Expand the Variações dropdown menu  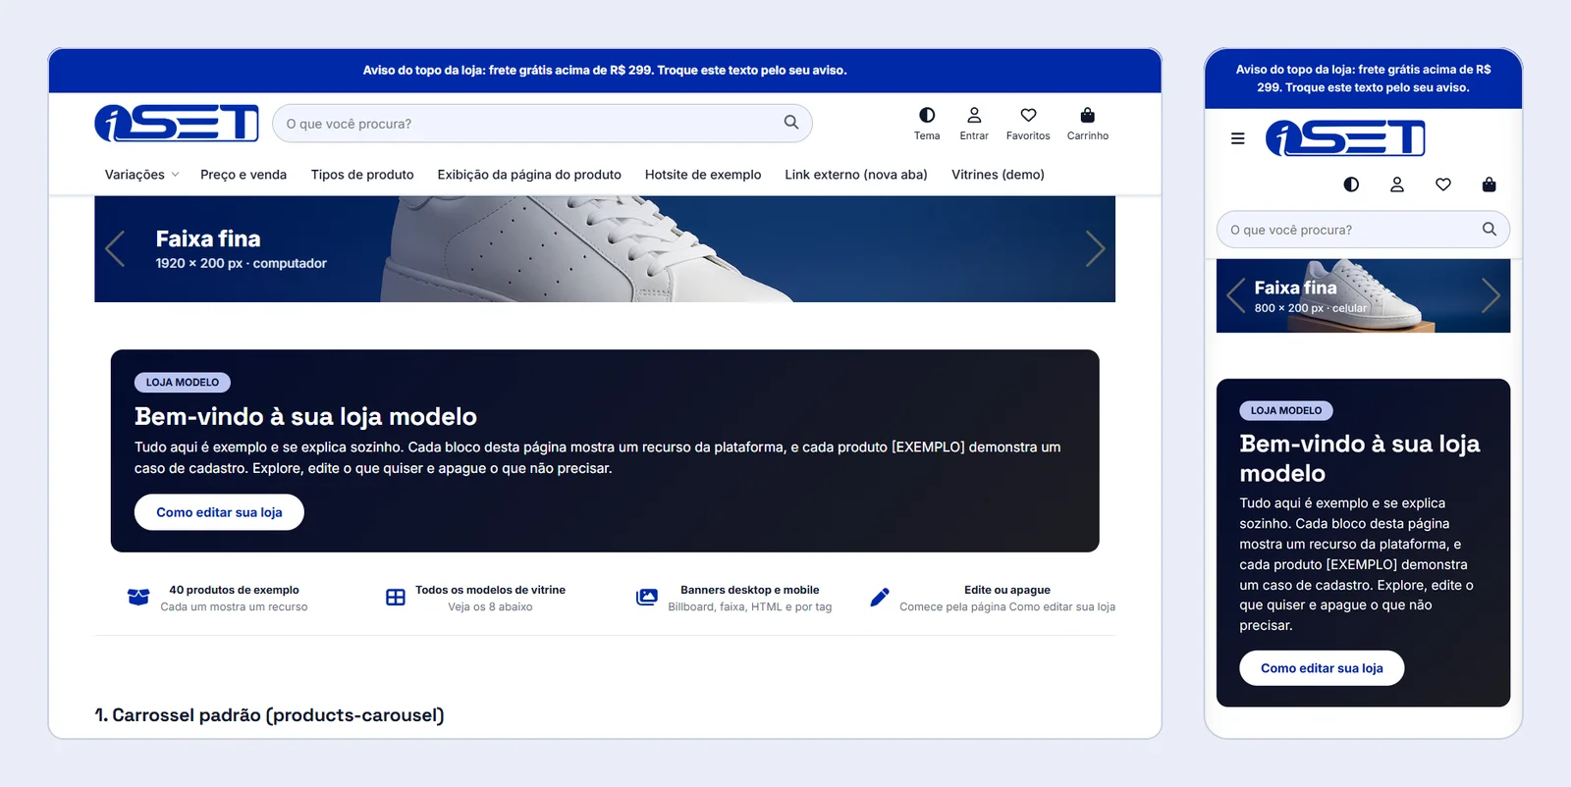tap(141, 175)
